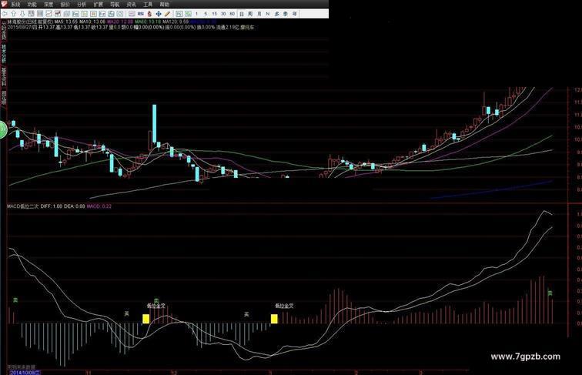
Task: Click the first yellow signal marker on MACD
Action: coord(145,319)
